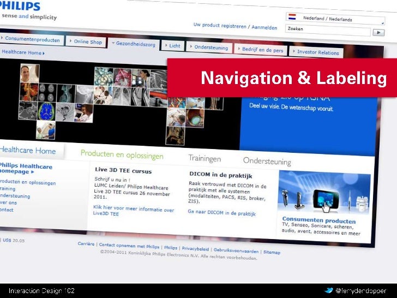Click the Over ons sidebar link
Viewport: 397px width, 298px height.
coord(8,202)
